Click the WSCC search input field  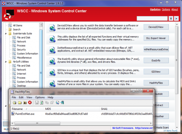click(152, 19)
